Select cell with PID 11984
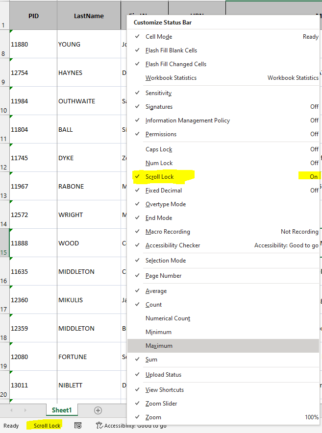 click(33, 101)
